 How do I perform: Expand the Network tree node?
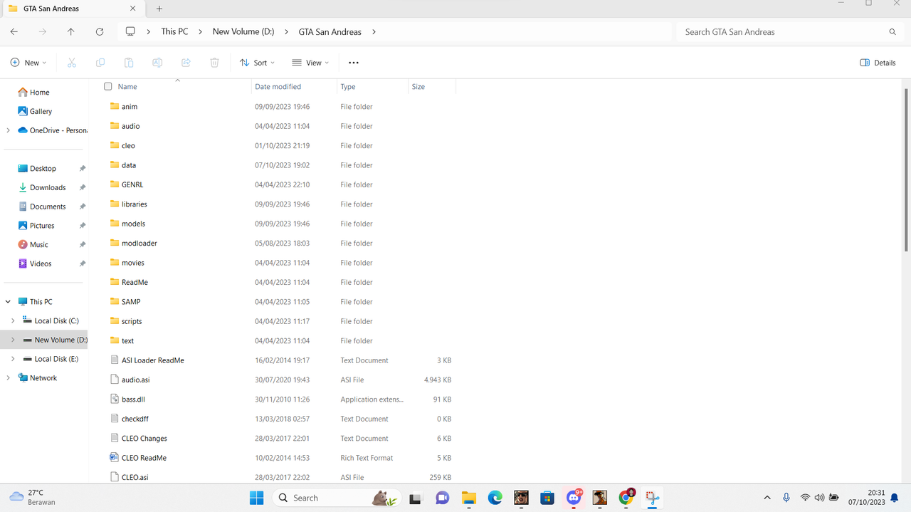click(x=8, y=378)
